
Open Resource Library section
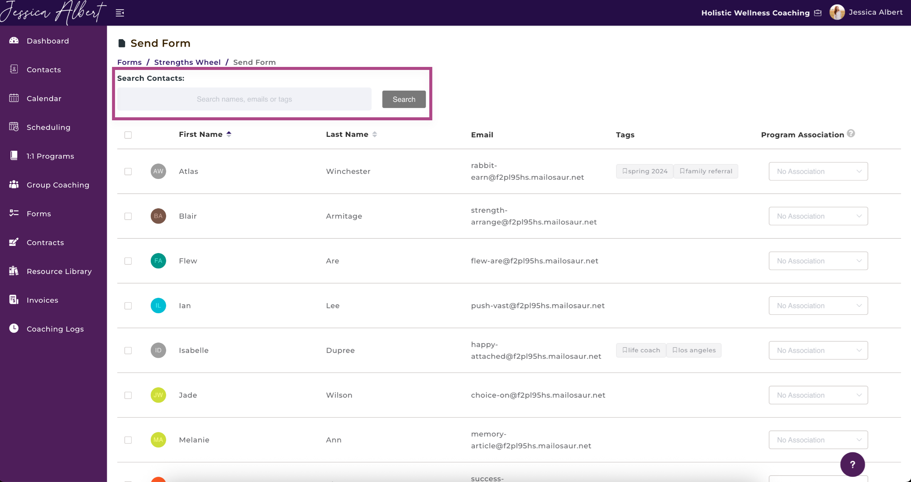[x=59, y=271]
